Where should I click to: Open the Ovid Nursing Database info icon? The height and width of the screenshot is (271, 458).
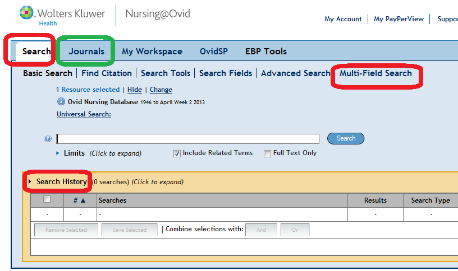pyautogui.click(x=61, y=101)
